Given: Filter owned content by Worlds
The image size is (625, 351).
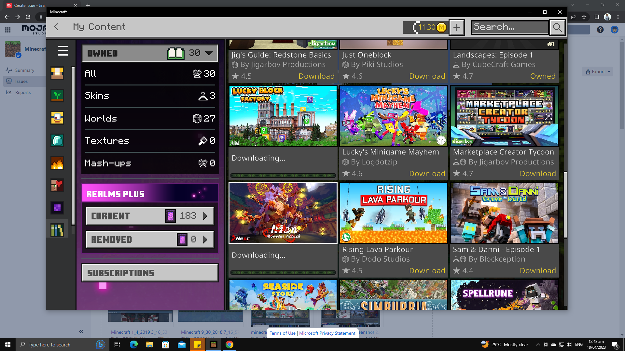Looking at the screenshot, I should [x=150, y=118].
